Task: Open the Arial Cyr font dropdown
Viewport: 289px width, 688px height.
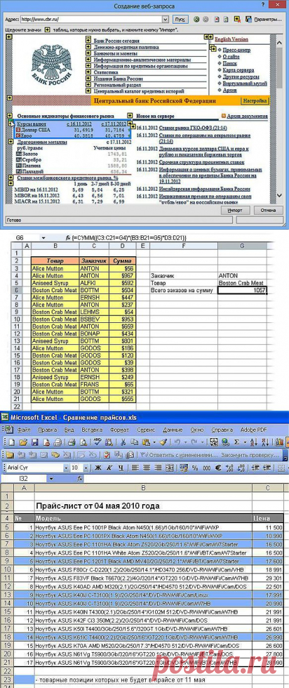Action: 66,468
